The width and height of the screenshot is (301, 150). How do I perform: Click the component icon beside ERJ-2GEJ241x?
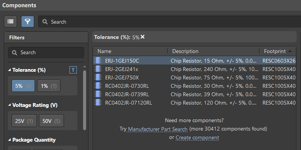98,69
